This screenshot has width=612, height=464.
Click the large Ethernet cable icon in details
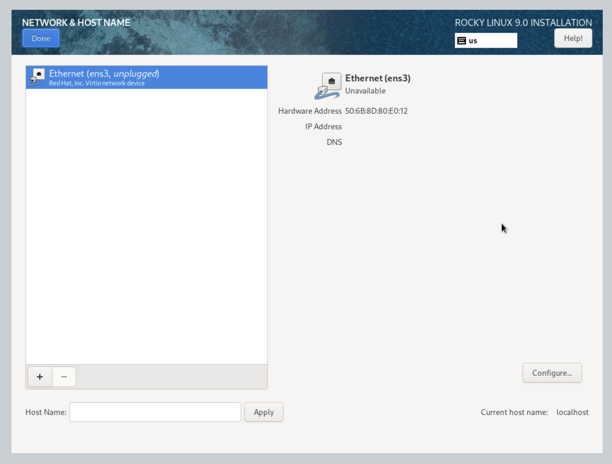tap(328, 86)
